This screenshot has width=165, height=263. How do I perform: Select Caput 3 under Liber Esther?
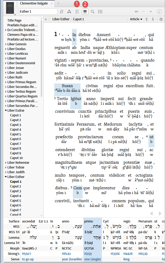pyautogui.click(x=16, y=191)
